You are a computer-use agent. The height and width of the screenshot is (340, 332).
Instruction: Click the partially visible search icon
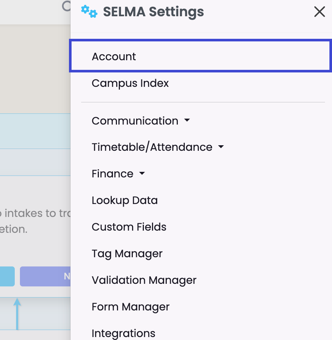(66, 6)
